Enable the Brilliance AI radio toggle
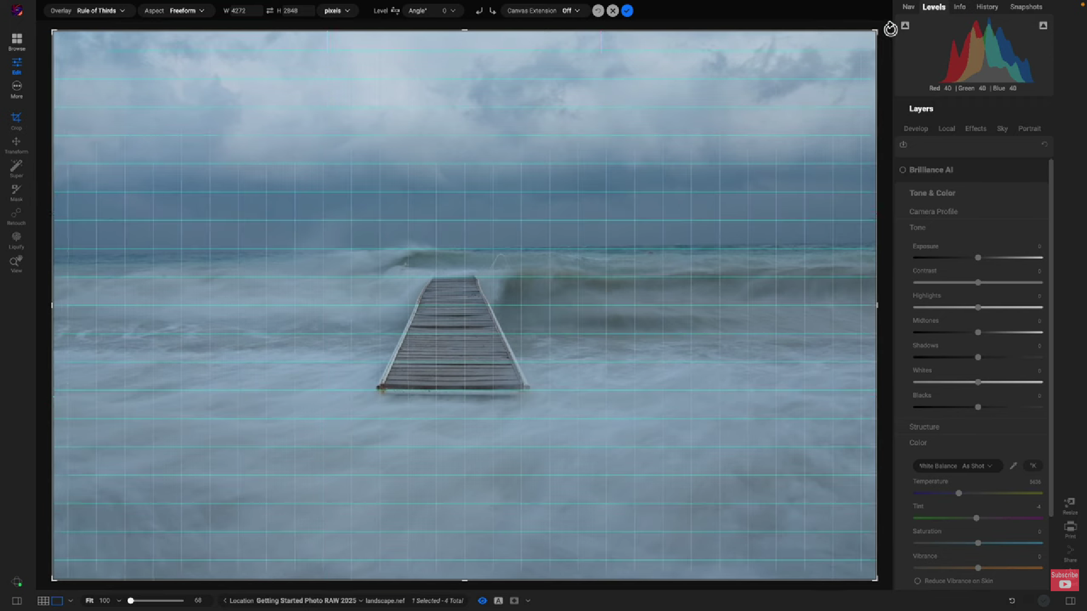 902,170
